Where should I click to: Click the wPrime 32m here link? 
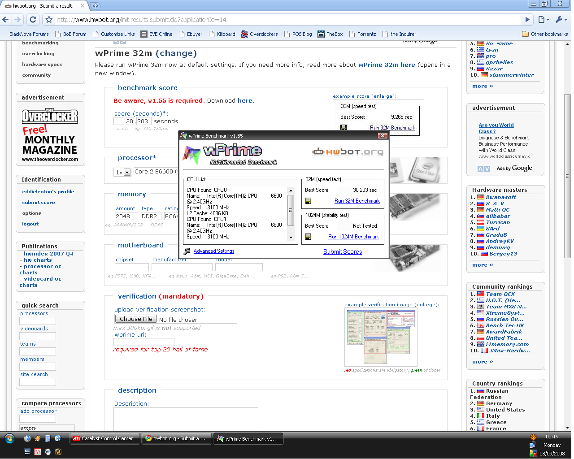click(x=387, y=65)
